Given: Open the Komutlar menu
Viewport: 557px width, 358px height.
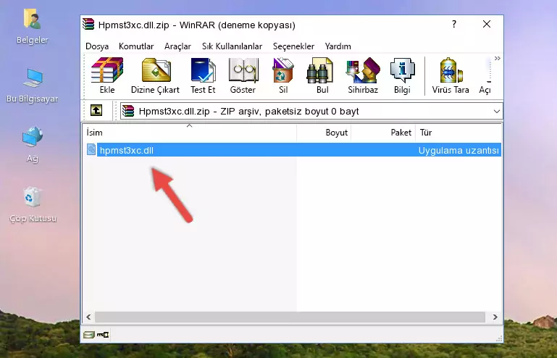Looking at the screenshot, I should click(136, 46).
